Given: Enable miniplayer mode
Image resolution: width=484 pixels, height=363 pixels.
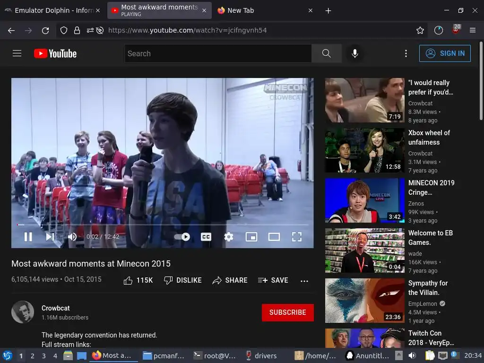Looking at the screenshot, I should (251, 237).
